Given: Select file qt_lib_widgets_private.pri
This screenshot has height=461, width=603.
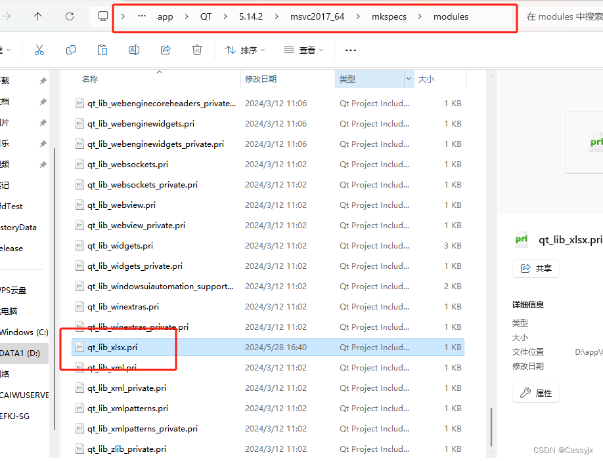Looking at the screenshot, I should [267, 266].
